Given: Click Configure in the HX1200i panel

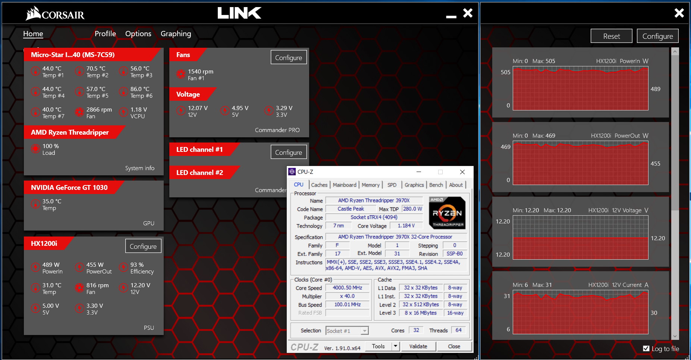Looking at the screenshot, I should (x=143, y=246).
